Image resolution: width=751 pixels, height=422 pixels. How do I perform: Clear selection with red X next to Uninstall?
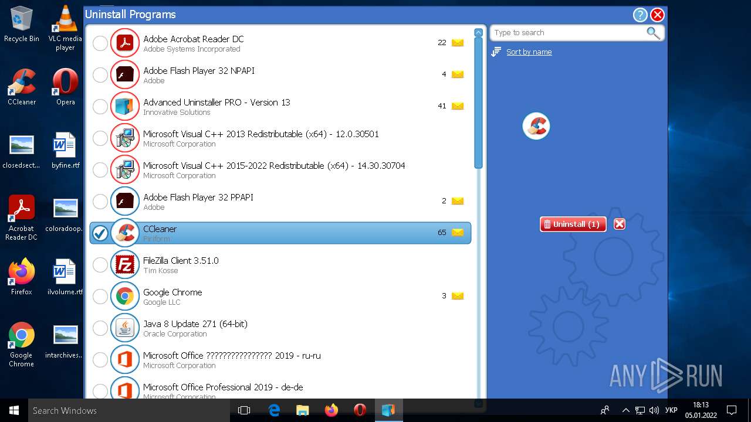click(619, 224)
